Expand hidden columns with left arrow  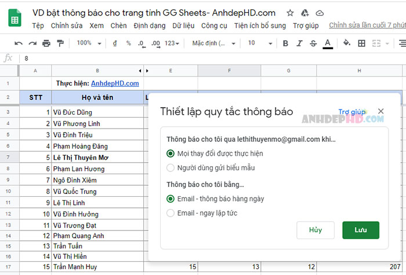coord(140,71)
